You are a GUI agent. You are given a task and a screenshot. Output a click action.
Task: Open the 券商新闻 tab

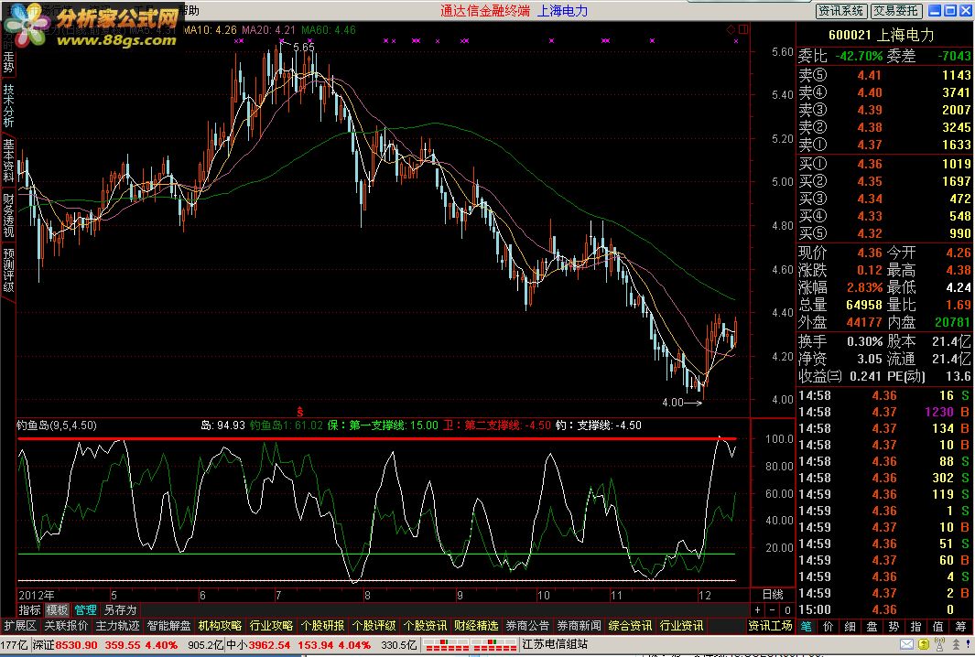click(x=579, y=626)
